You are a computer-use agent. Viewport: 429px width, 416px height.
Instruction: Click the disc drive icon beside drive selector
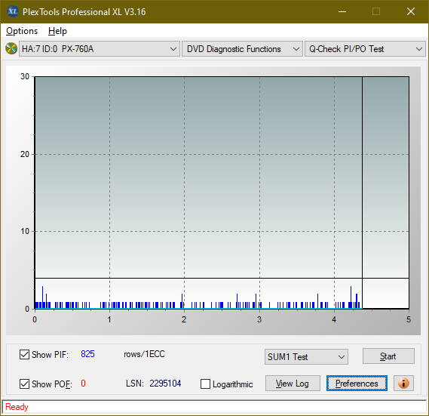[x=11, y=48]
